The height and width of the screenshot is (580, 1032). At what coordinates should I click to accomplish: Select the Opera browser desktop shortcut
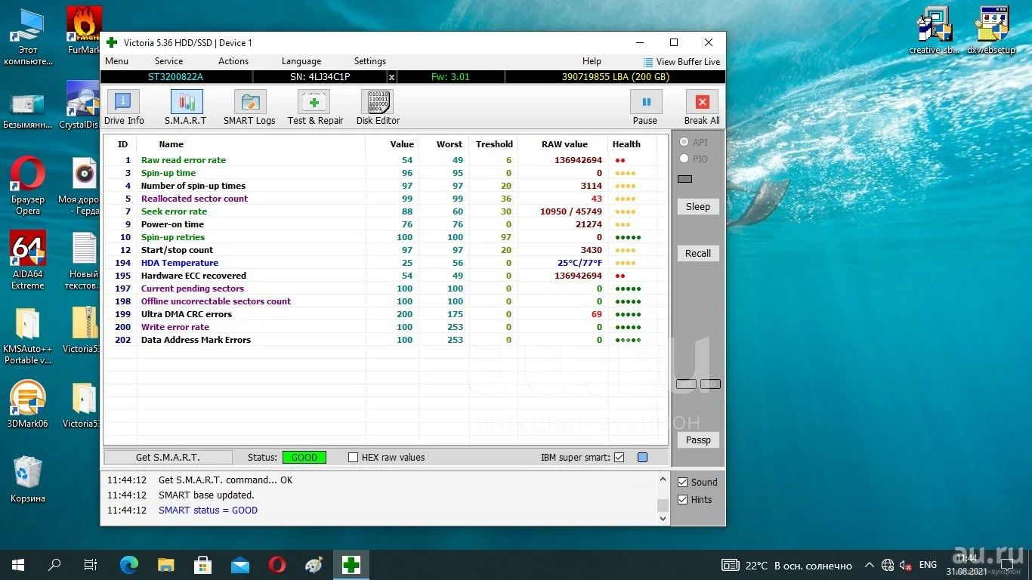pos(28,186)
